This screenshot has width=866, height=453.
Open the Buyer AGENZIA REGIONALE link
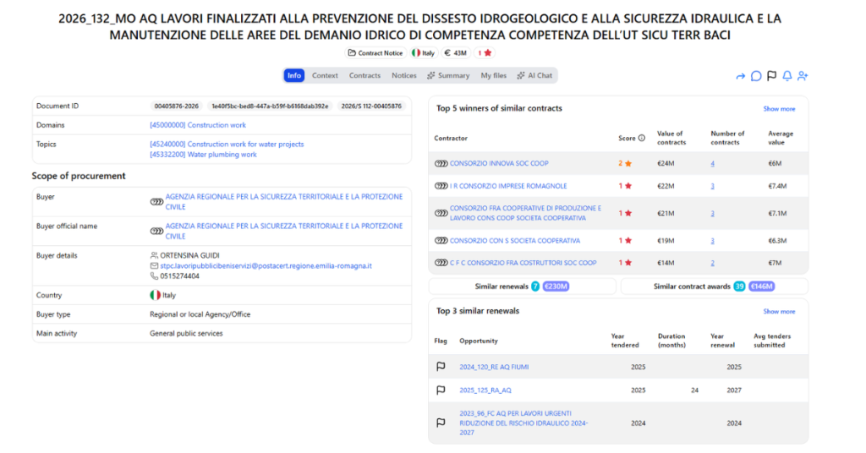[284, 202]
